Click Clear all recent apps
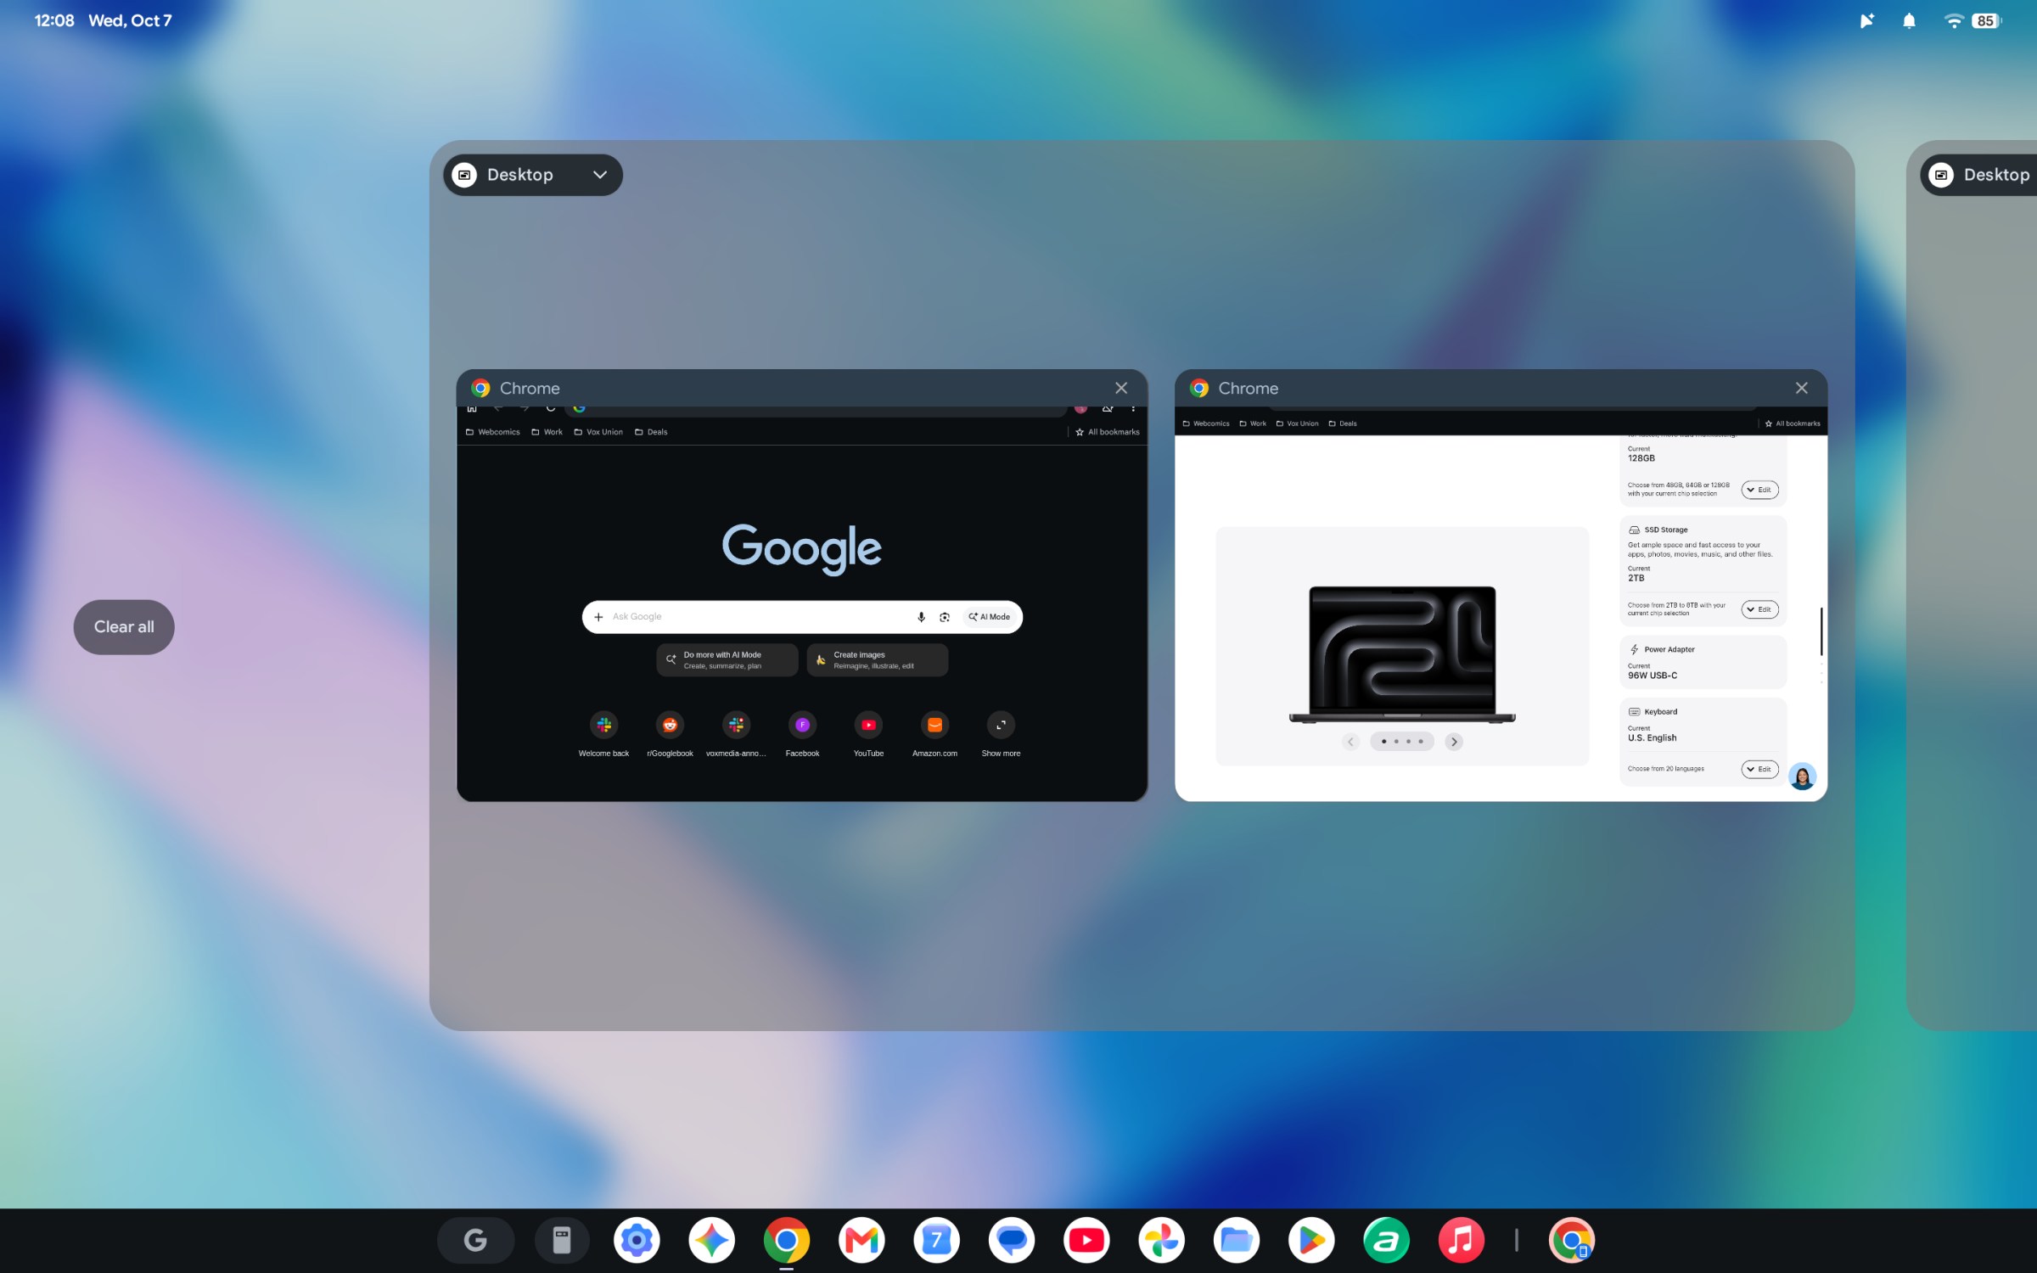The image size is (2037, 1273). [124, 627]
